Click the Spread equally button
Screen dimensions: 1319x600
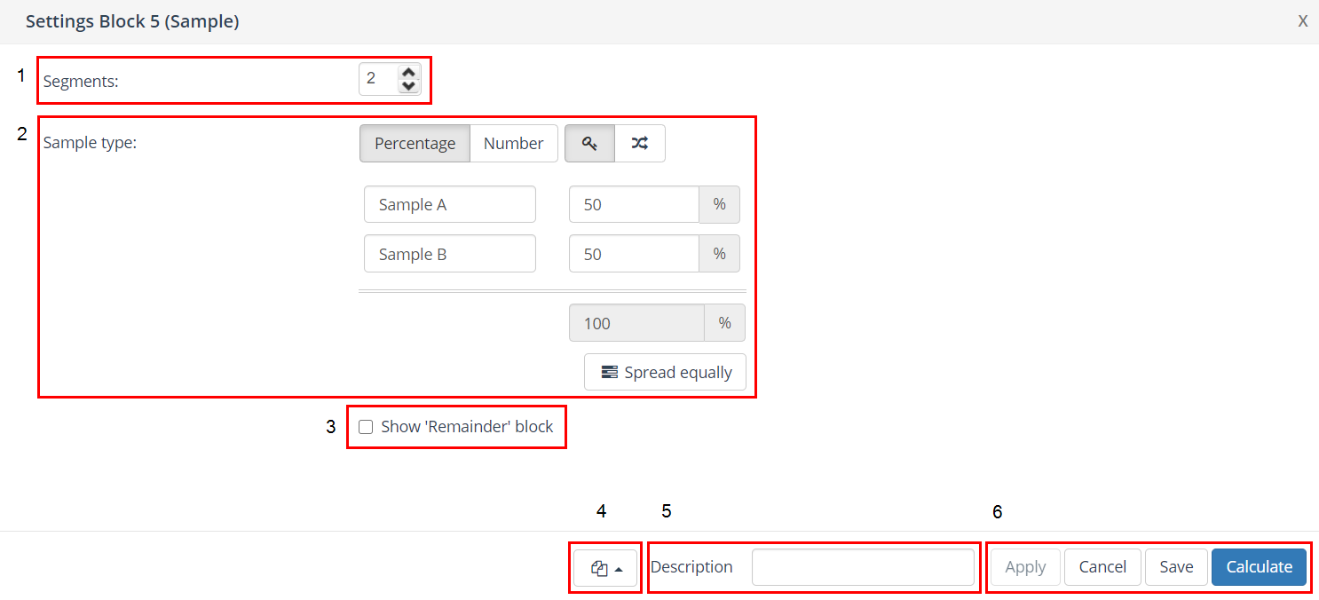tap(665, 372)
